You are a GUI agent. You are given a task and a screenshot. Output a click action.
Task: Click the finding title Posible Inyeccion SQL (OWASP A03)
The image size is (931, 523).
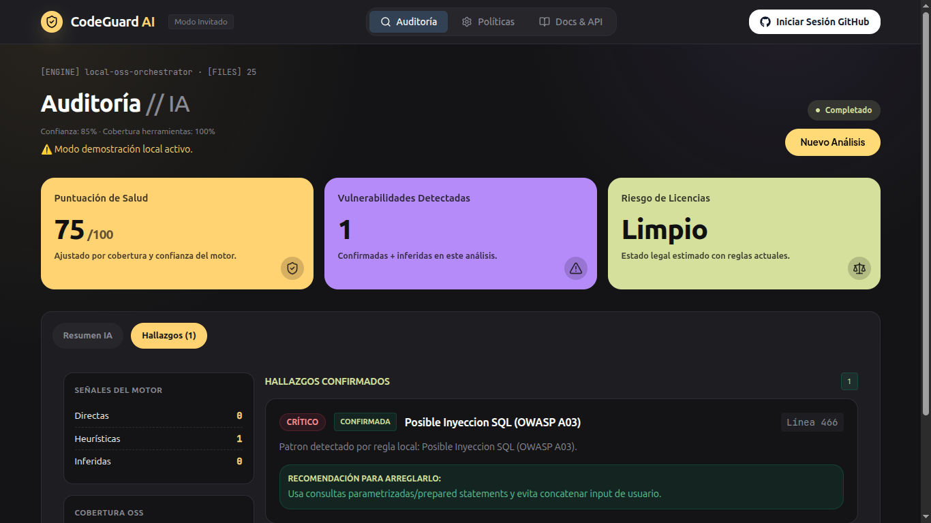[493, 422]
